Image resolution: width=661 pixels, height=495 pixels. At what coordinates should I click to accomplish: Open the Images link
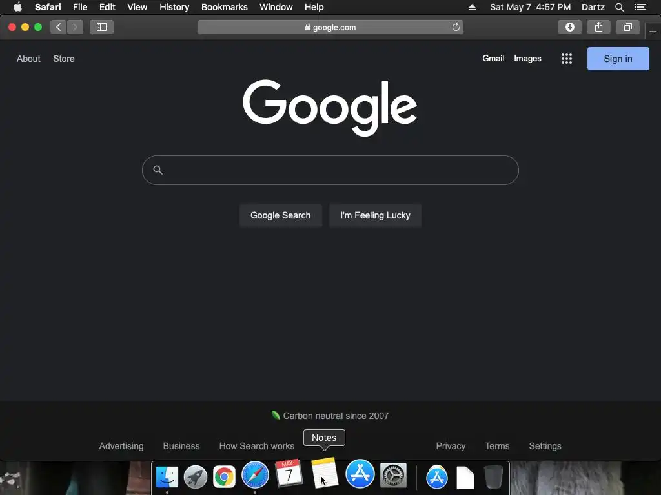[x=527, y=59]
